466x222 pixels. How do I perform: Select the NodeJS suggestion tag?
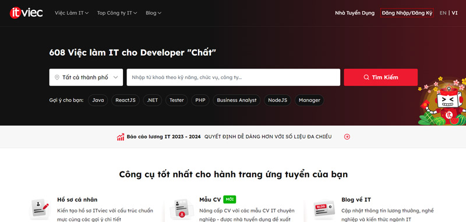coord(278,100)
